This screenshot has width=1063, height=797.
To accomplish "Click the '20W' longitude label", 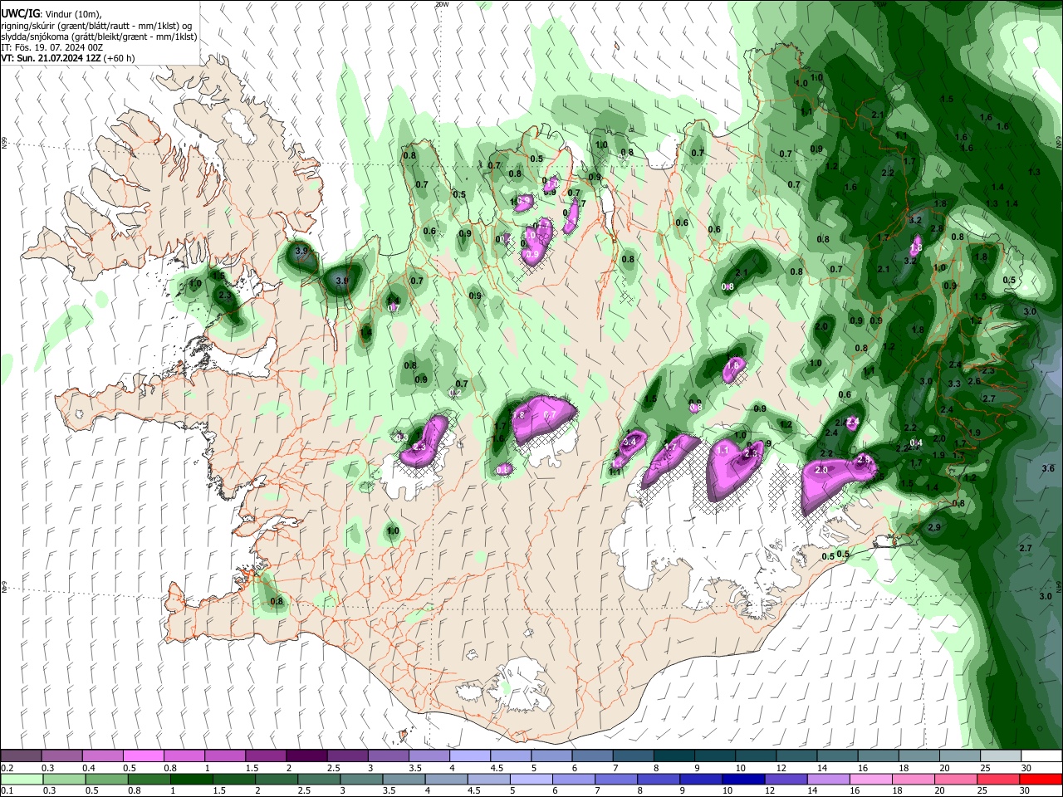I will [441, 4].
